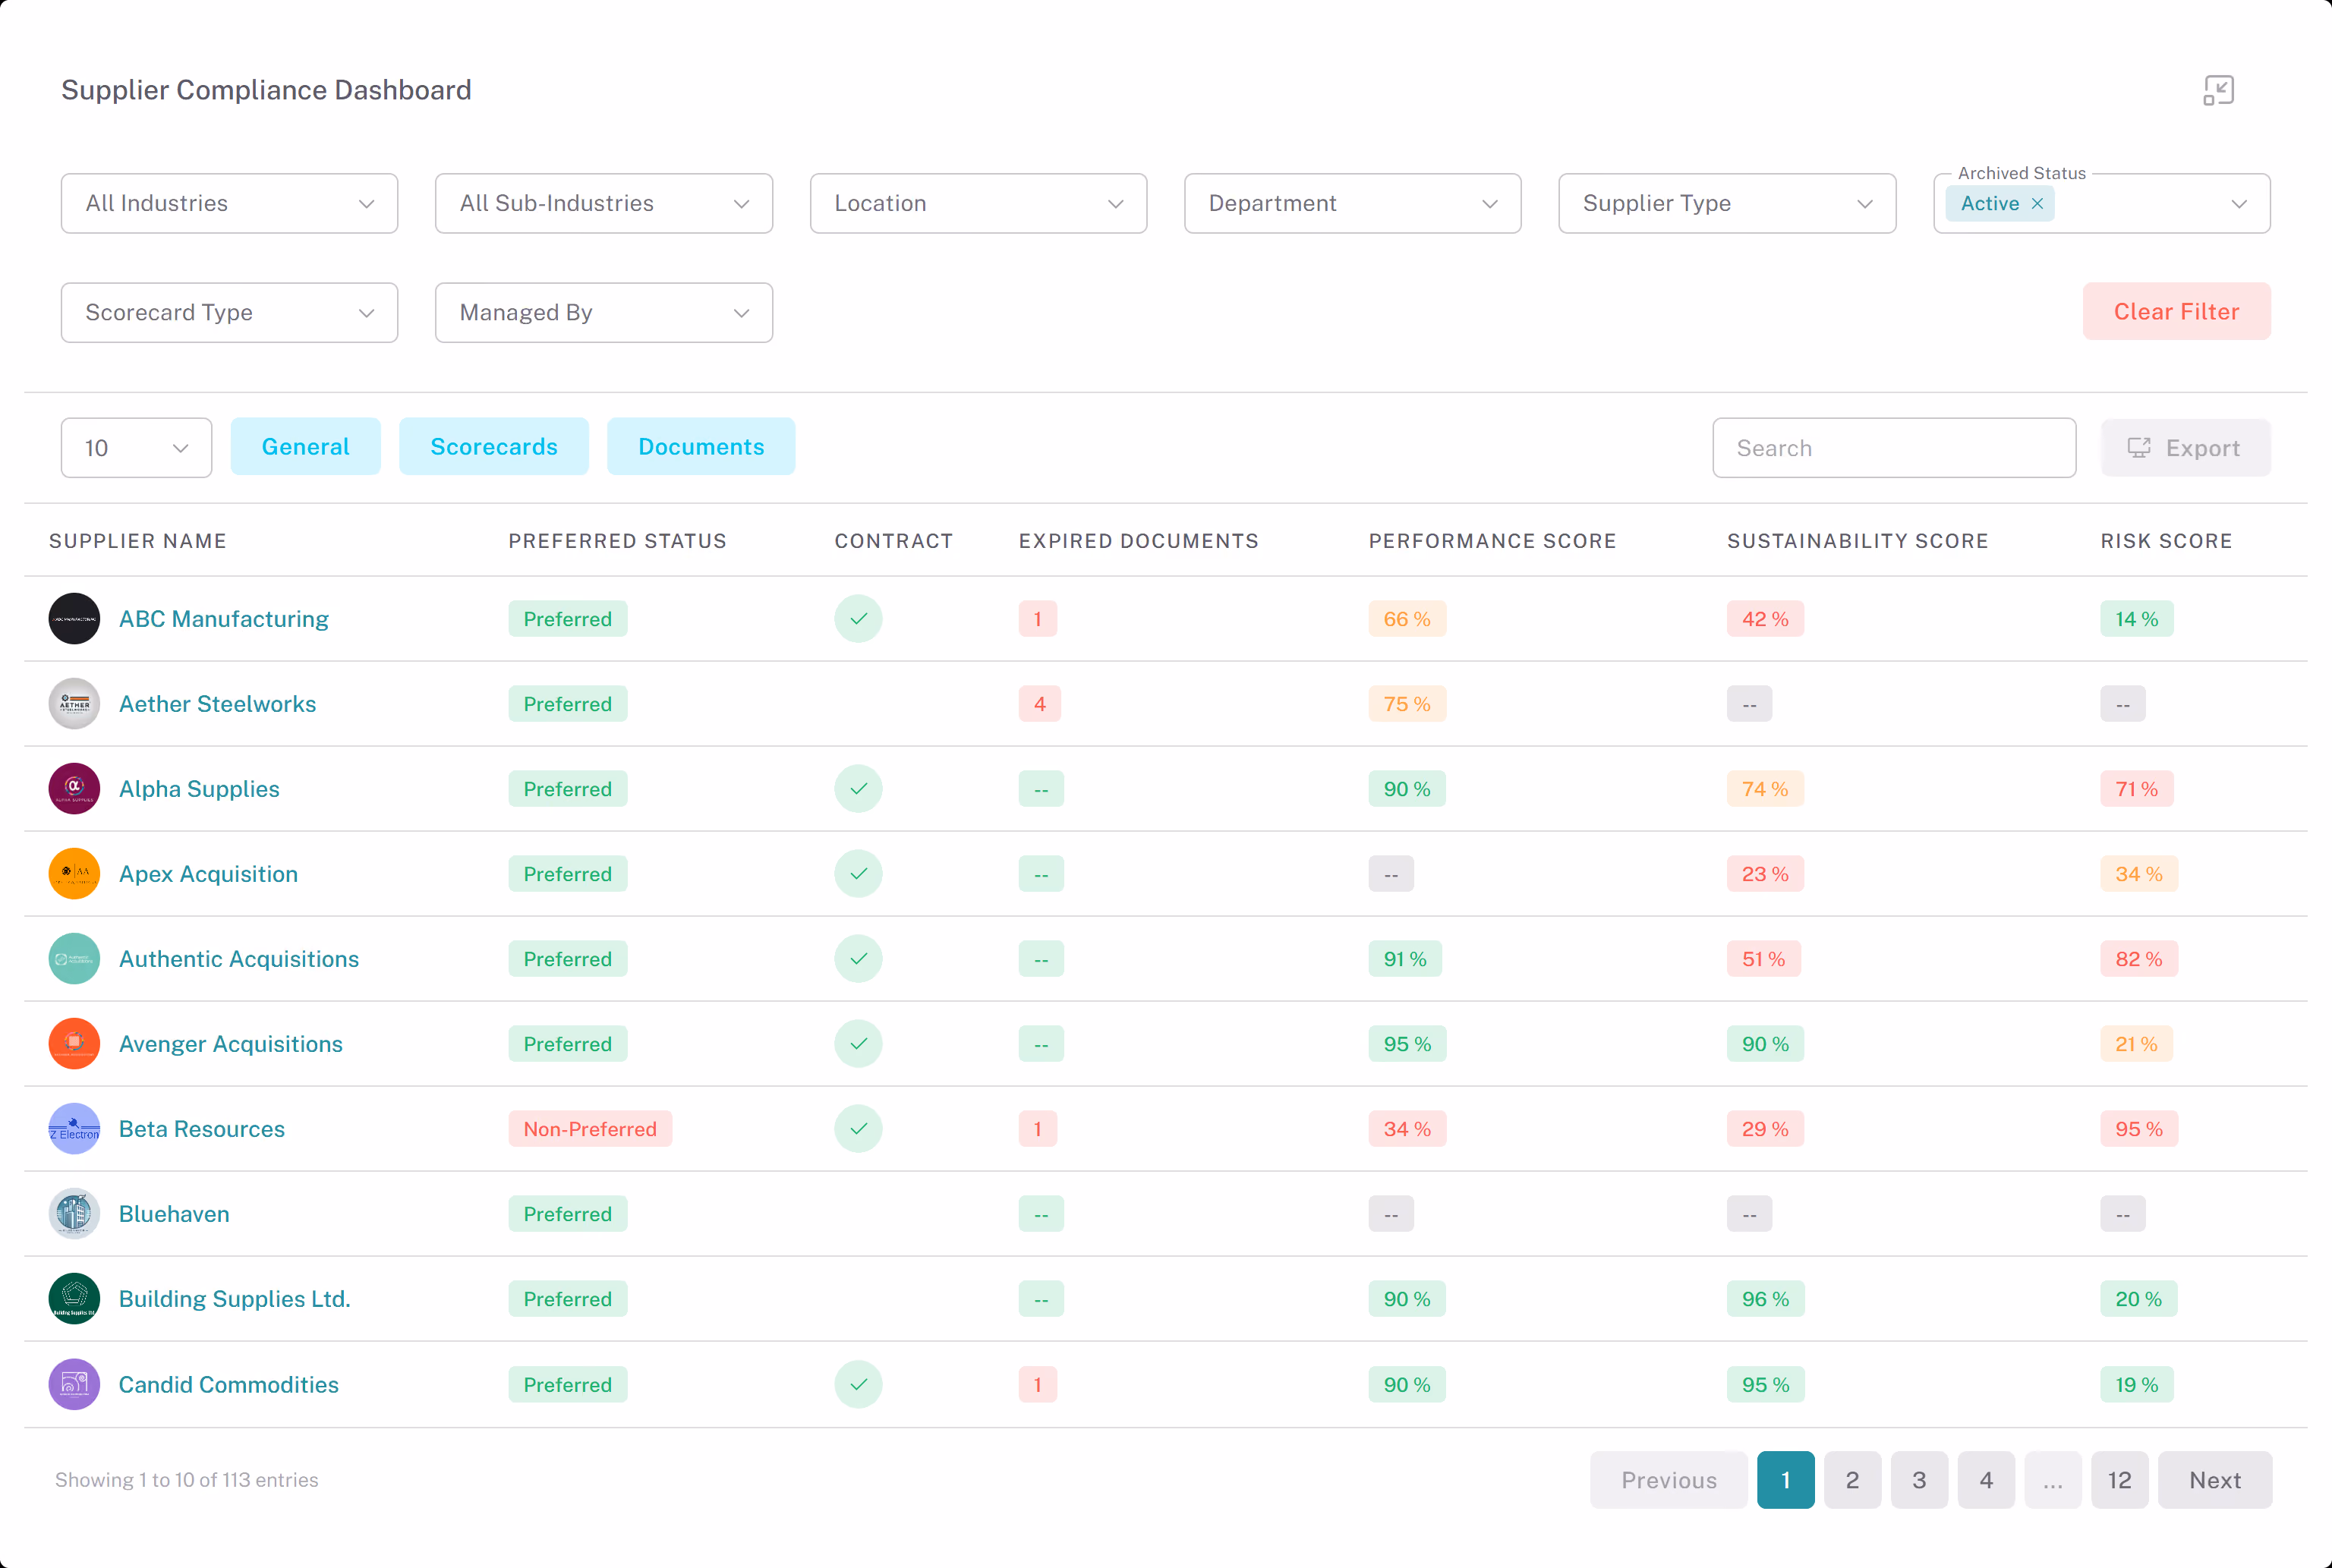Click the Previous page button
Image resolution: width=2332 pixels, height=1568 pixels.
pyautogui.click(x=1668, y=1480)
